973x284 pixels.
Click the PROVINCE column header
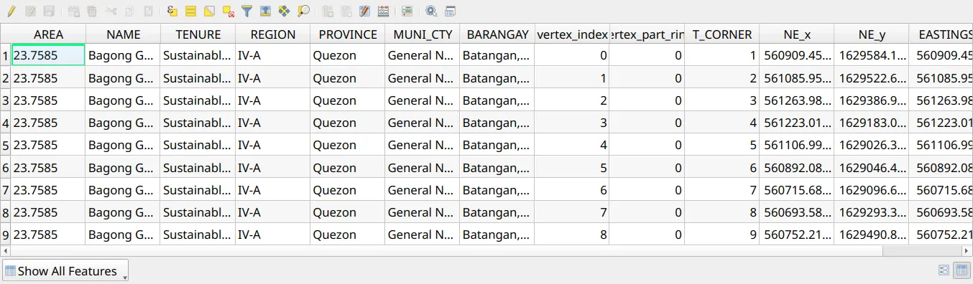click(x=348, y=34)
